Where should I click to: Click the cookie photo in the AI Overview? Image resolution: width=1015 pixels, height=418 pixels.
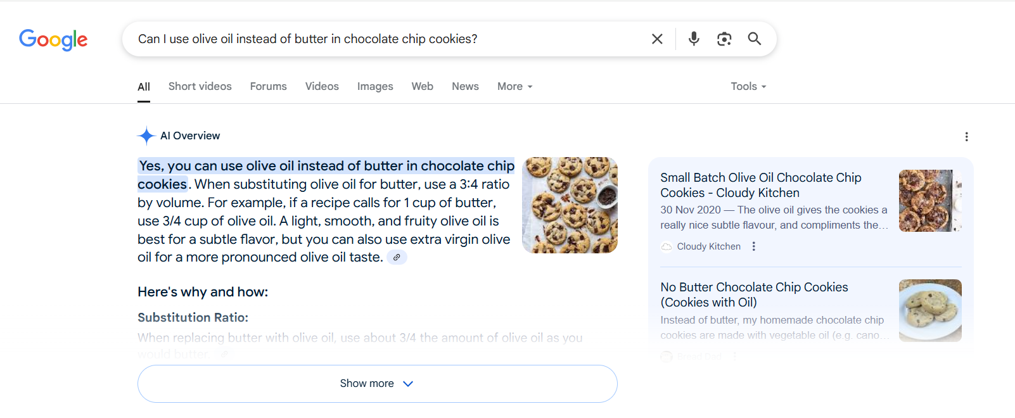coord(570,205)
